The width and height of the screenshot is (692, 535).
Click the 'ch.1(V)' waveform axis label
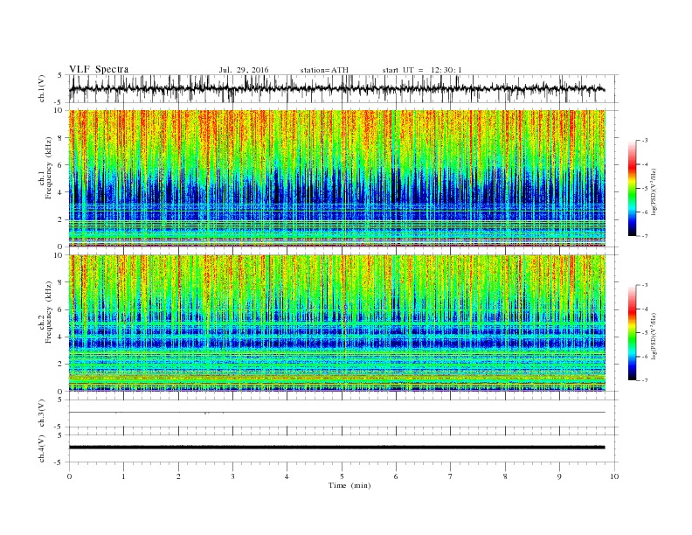[x=42, y=89]
